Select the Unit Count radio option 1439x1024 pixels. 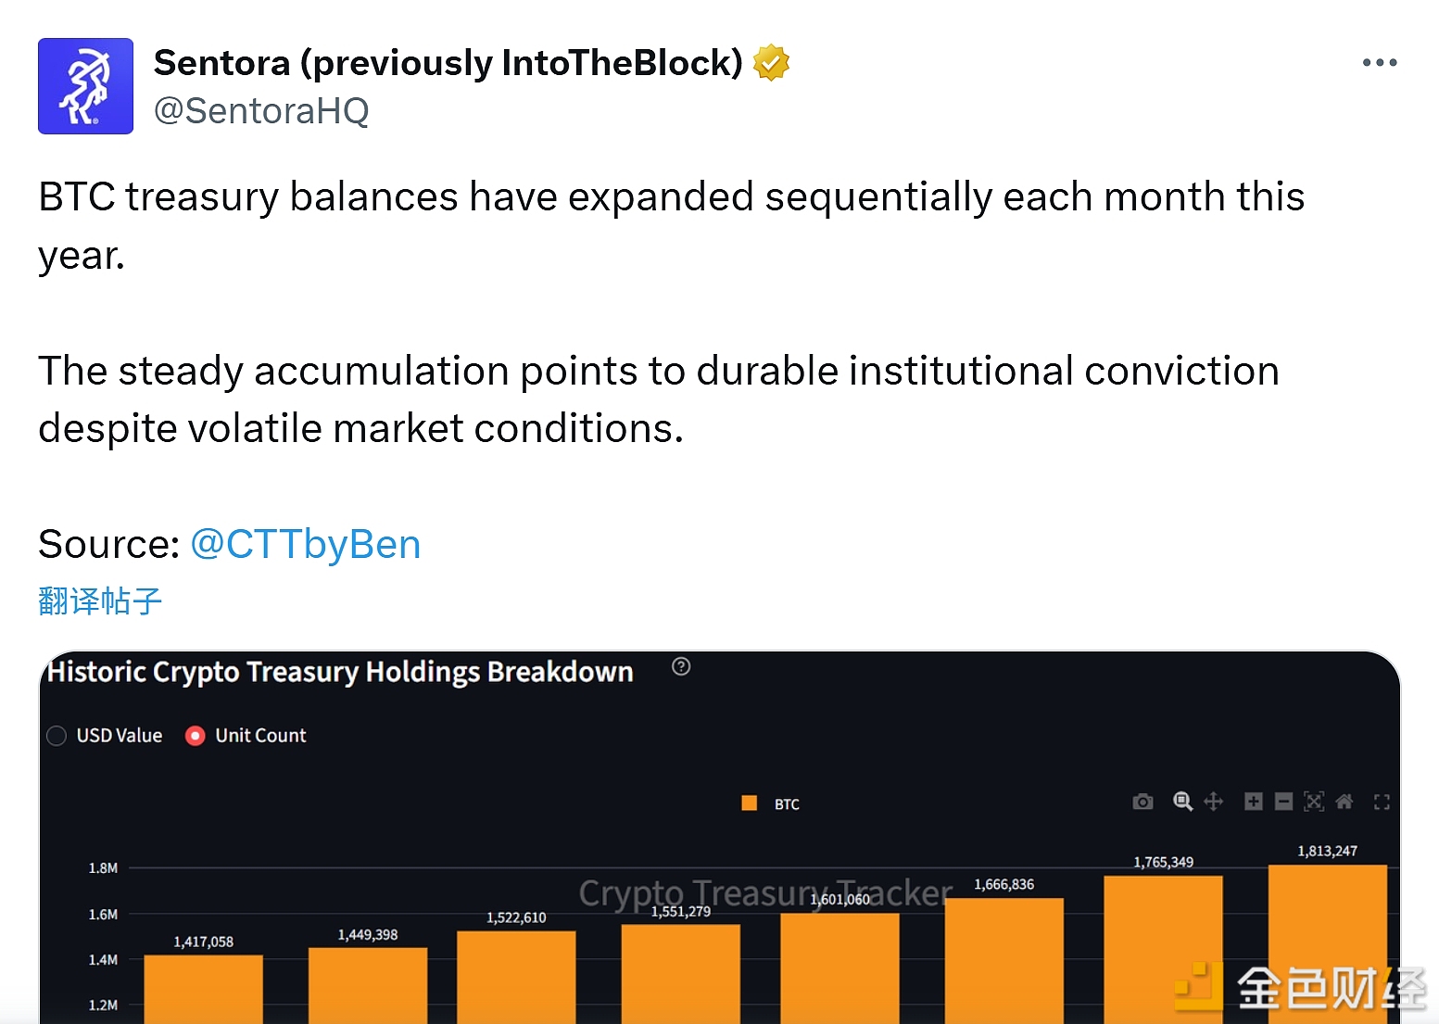click(195, 736)
